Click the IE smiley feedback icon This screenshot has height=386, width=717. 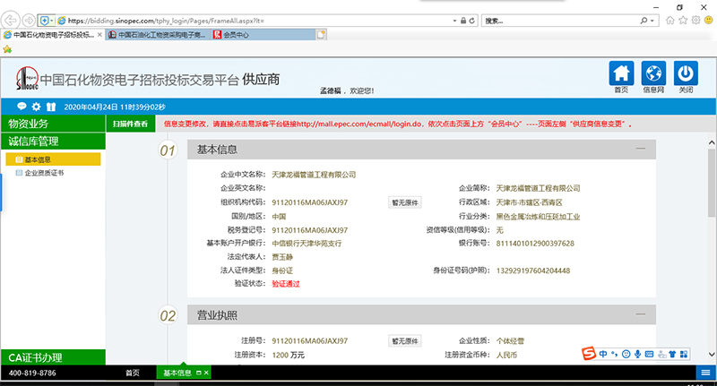pyautogui.click(x=709, y=20)
